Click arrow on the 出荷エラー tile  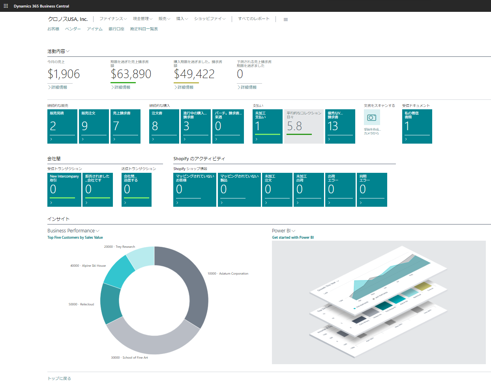329,203
